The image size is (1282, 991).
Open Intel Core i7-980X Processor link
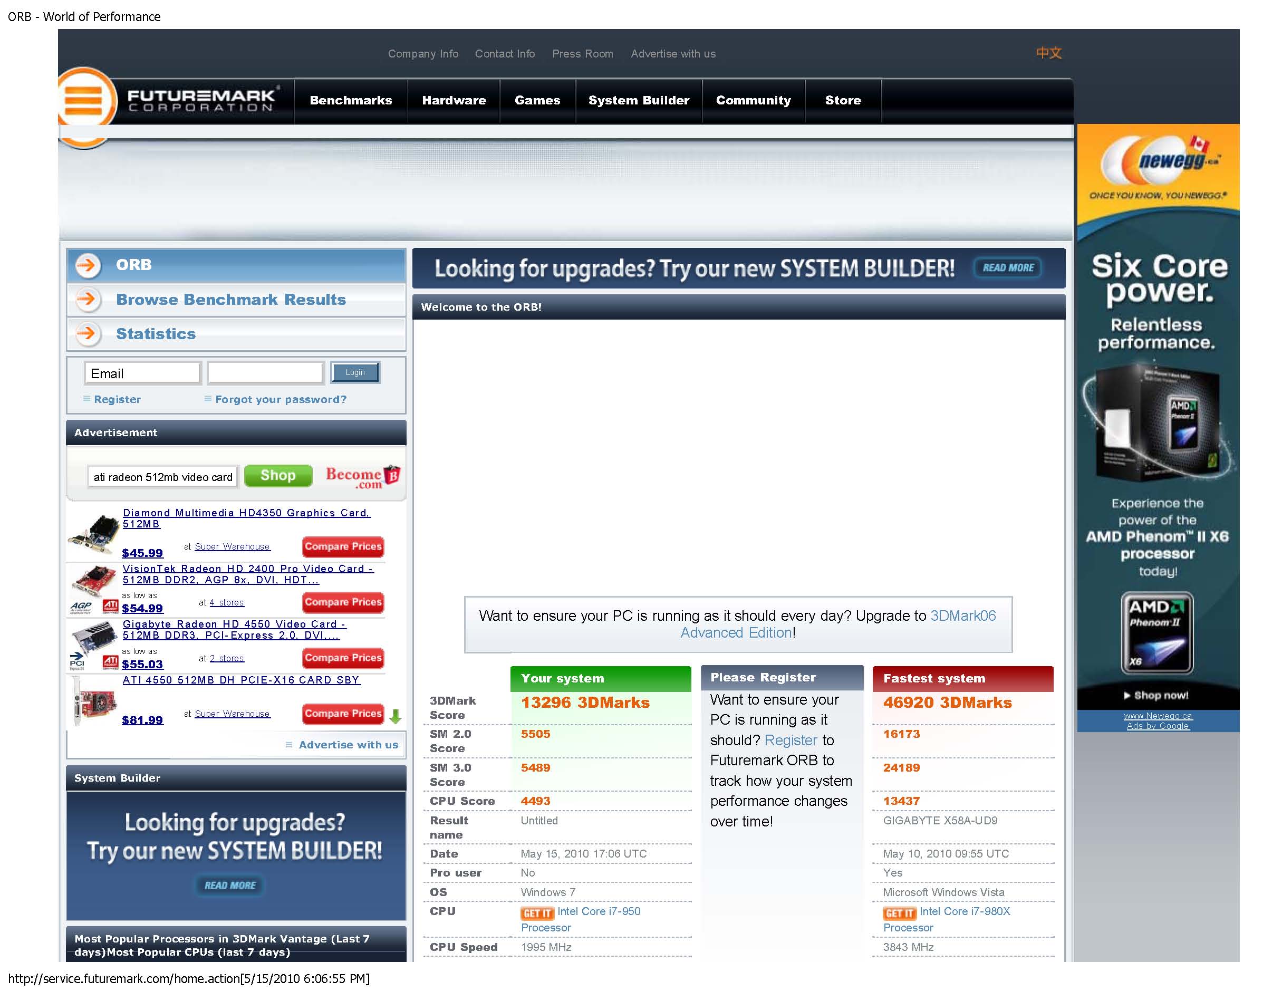click(947, 920)
